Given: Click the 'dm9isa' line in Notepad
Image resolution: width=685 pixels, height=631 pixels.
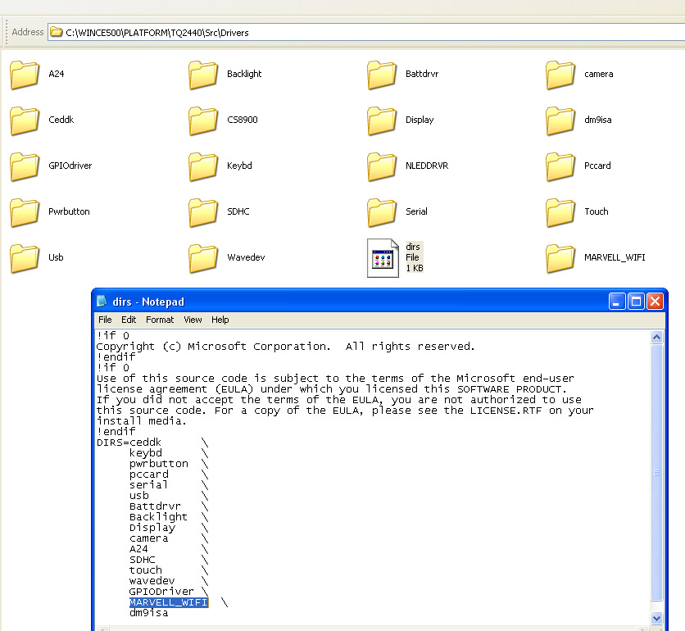Looking at the screenshot, I should coord(148,613).
